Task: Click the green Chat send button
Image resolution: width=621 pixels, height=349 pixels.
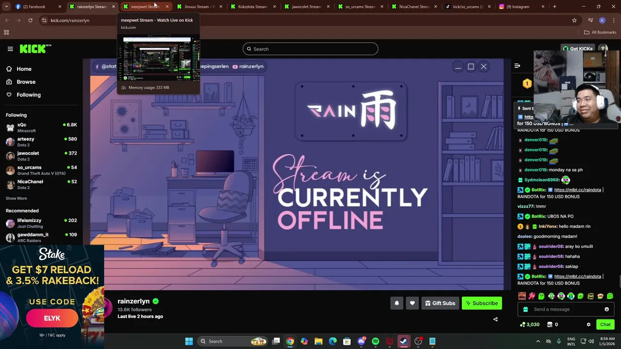Action: coord(605,325)
